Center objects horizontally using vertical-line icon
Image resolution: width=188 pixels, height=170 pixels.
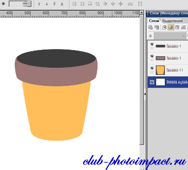click(113, 4)
